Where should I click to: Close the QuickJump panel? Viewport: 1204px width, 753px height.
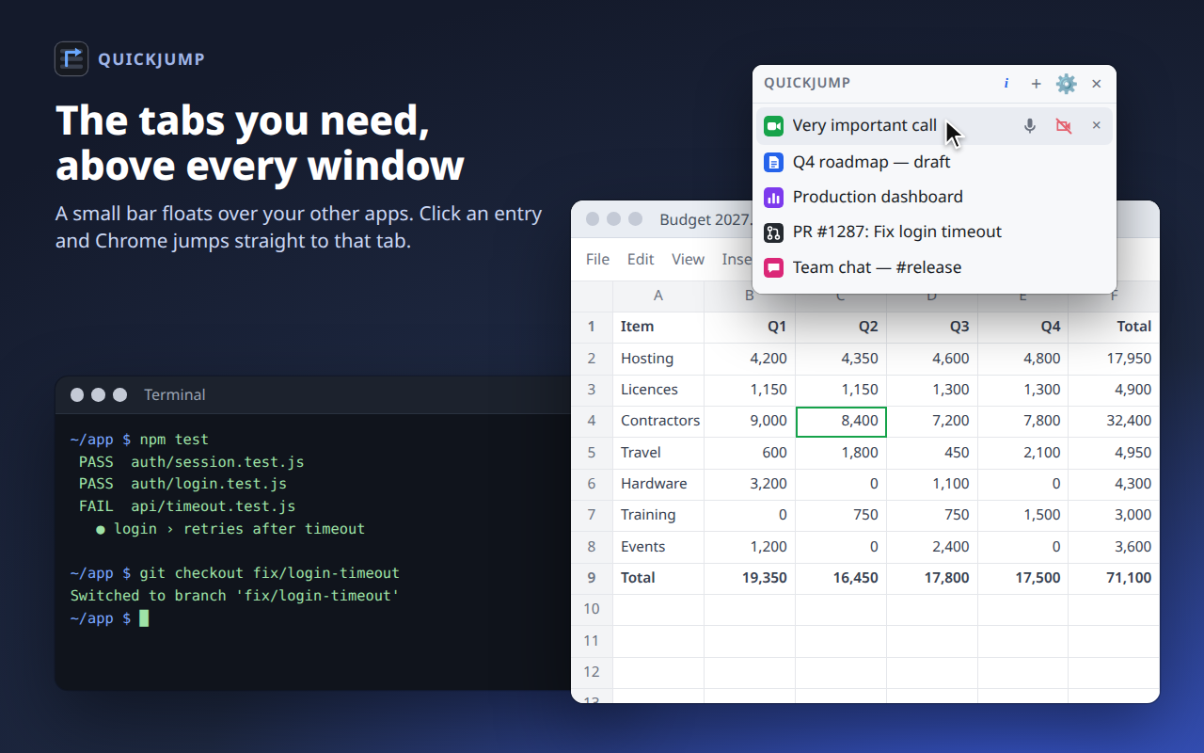(1096, 84)
